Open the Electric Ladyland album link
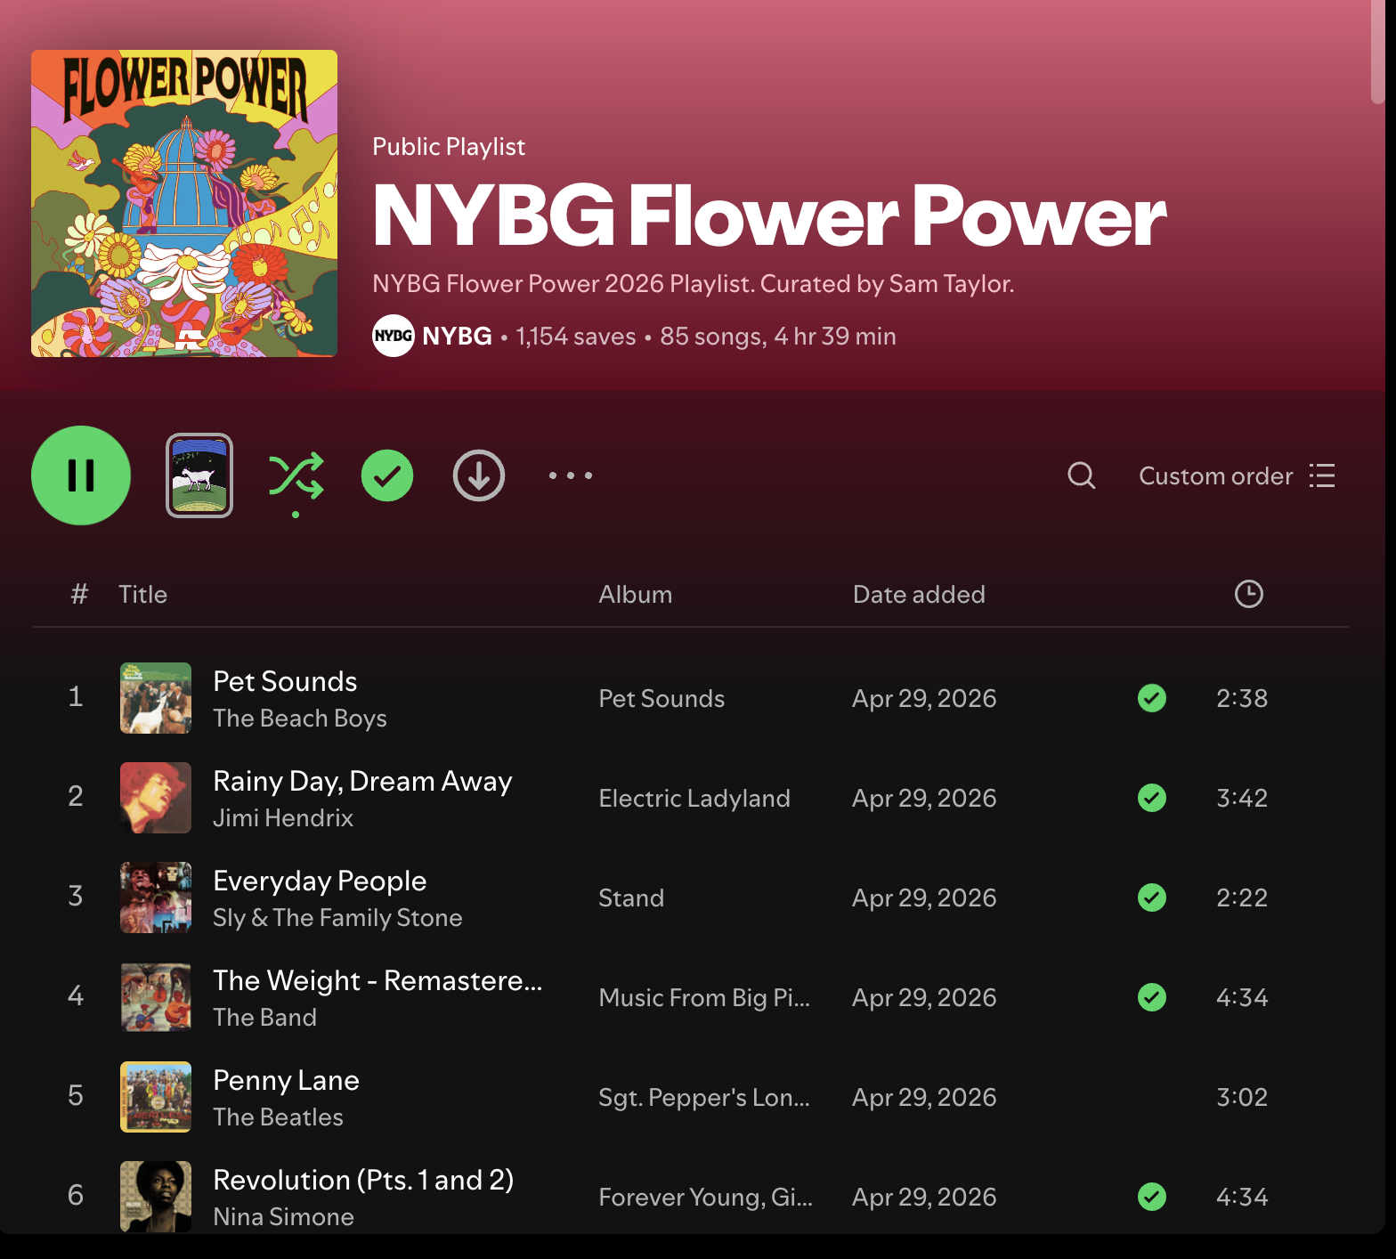Screen dimensions: 1396x1259 point(694,799)
